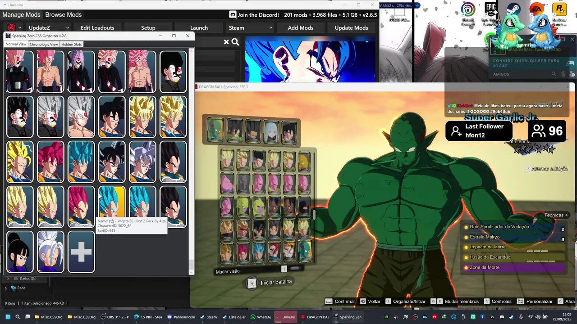
Task: Click the Confirmar prompt in the game
Action: (x=340, y=301)
